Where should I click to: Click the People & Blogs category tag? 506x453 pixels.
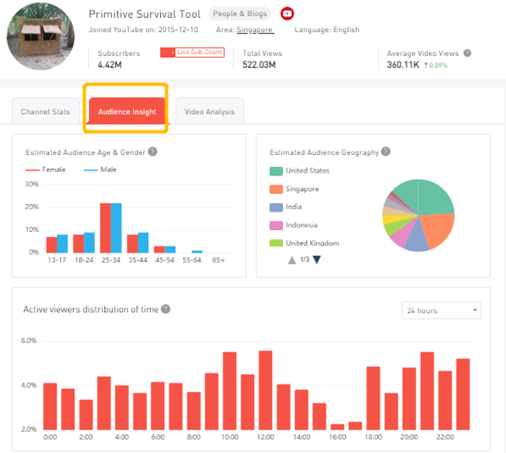point(240,13)
